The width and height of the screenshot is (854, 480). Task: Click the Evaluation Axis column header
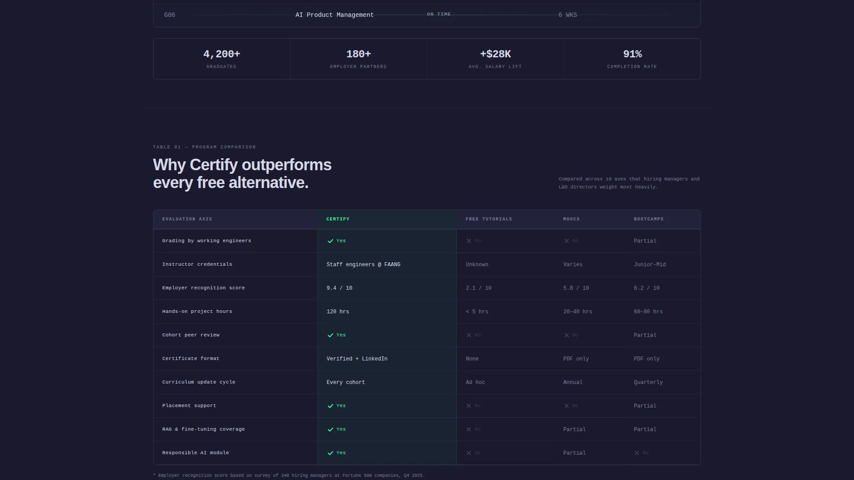(187, 219)
